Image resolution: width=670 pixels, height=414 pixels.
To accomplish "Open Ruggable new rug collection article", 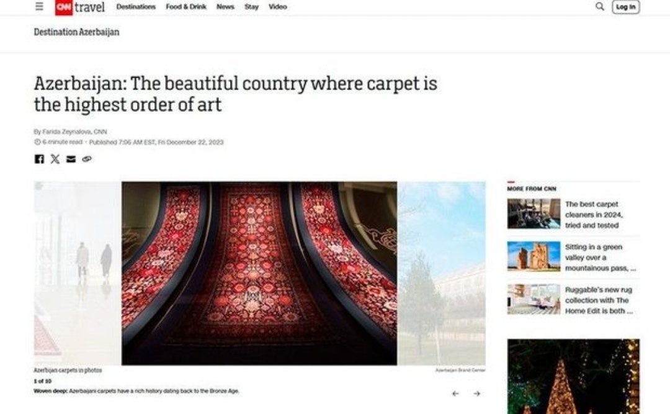I will click(x=599, y=300).
